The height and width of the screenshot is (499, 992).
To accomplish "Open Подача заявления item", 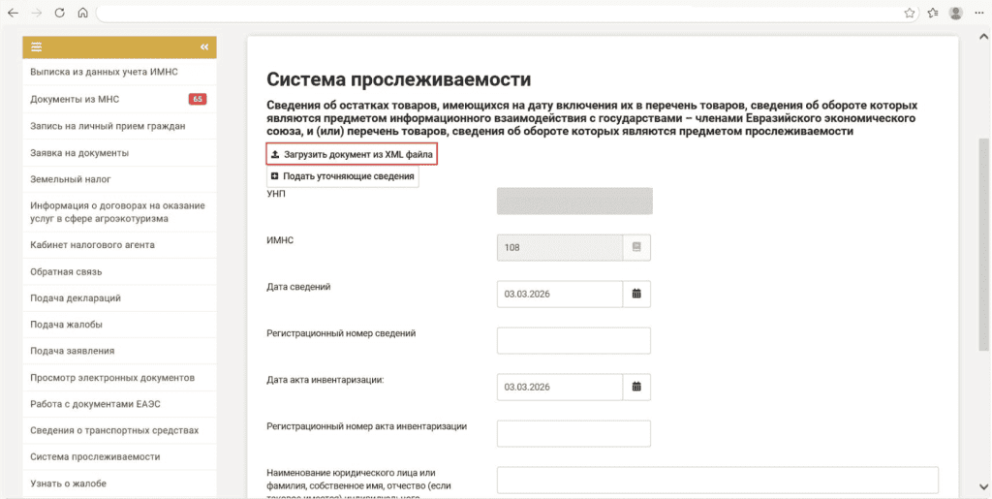I will click(x=119, y=351).
